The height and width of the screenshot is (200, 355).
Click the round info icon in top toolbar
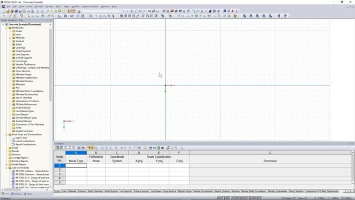tap(210, 11)
